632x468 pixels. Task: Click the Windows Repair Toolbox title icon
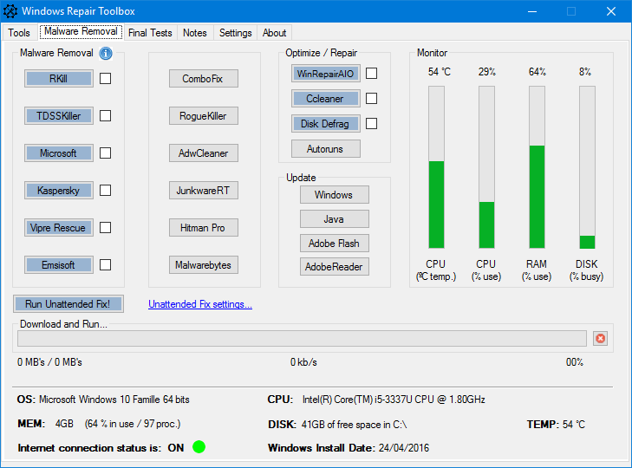10,11
